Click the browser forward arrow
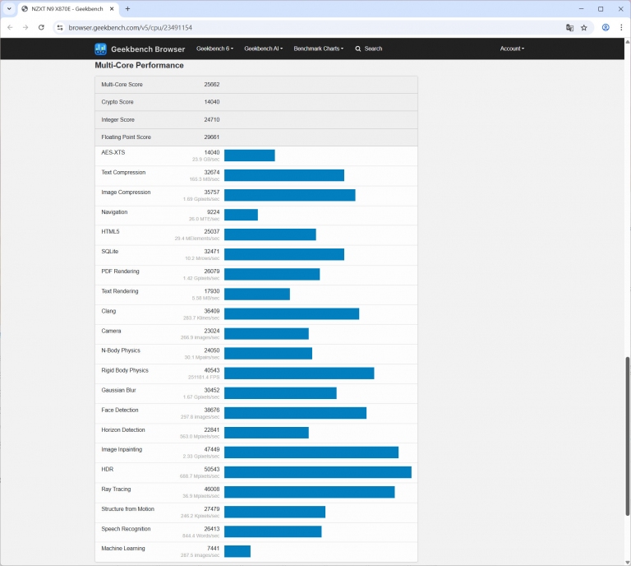Screen dimensions: 631x566 pos(25,27)
